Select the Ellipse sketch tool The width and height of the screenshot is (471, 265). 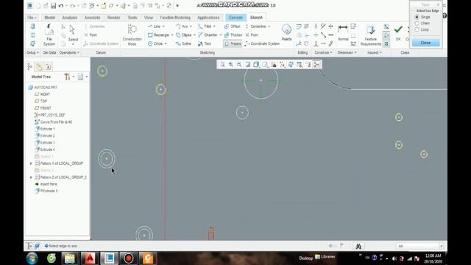183,35
